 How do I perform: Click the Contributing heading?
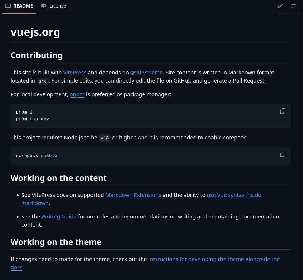pyautogui.click(x=36, y=55)
